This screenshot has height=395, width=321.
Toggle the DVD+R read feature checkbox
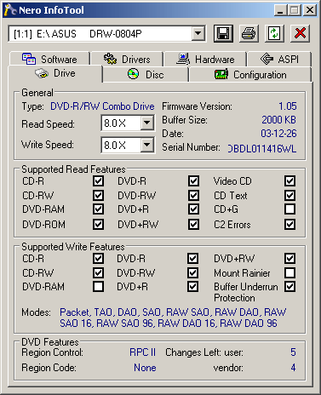coord(193,209)
